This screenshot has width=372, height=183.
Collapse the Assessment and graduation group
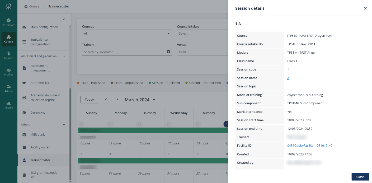coord(64,56)
